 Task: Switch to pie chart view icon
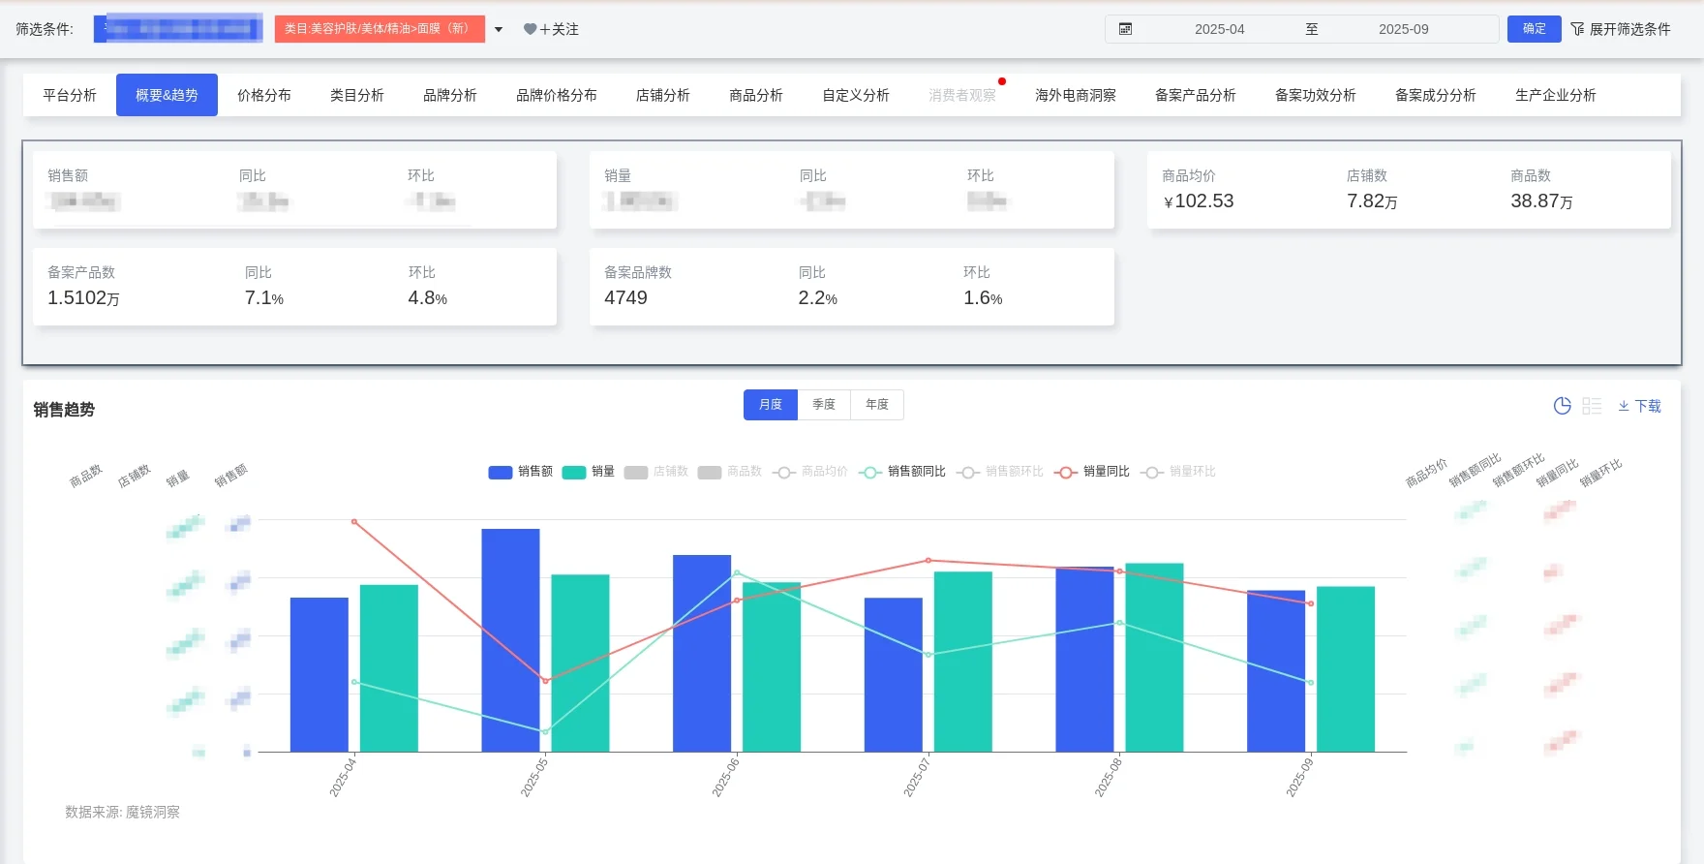[1562, 406]
